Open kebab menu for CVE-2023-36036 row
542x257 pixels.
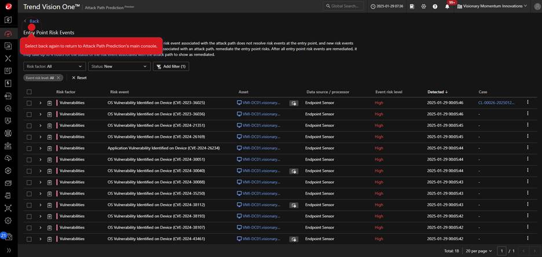528,114
